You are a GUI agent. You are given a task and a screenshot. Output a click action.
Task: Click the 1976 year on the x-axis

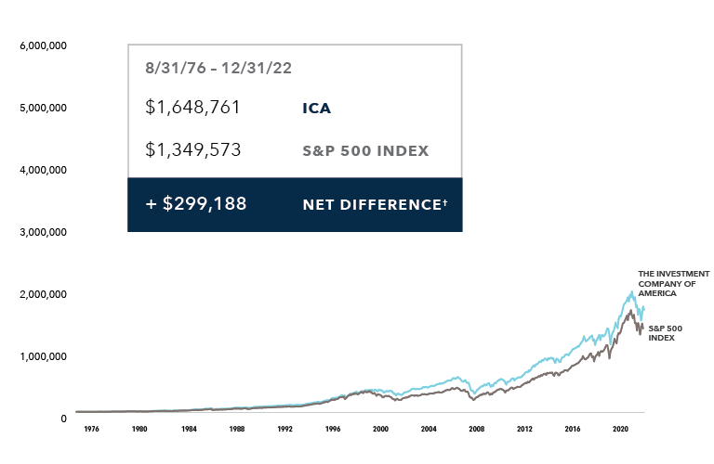point(90,430)
